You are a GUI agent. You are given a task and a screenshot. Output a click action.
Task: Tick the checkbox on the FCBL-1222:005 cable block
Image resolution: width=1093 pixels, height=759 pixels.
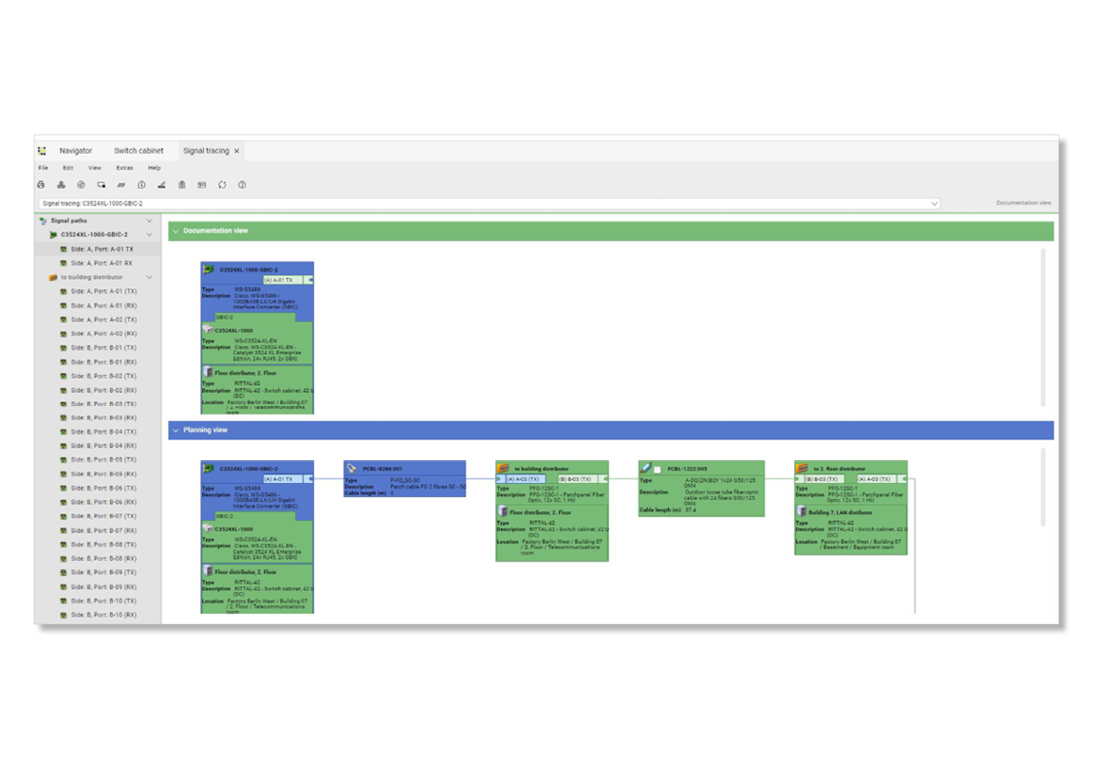(x=657, y=469)
